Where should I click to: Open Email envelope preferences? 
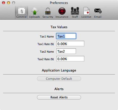tap(98, 13)
